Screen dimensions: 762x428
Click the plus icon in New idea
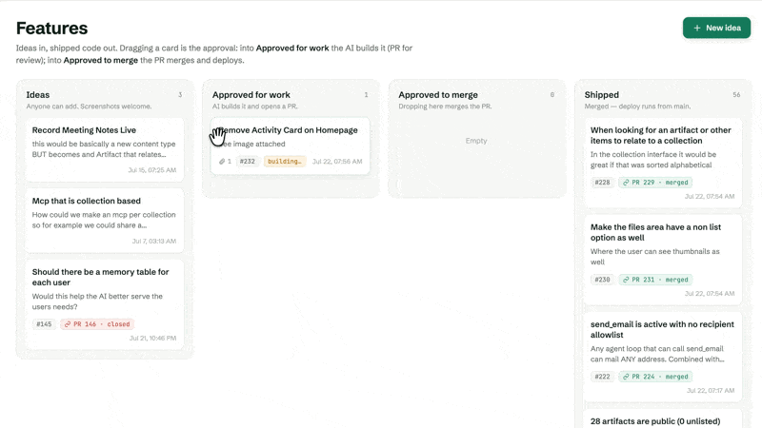(697, 29)
